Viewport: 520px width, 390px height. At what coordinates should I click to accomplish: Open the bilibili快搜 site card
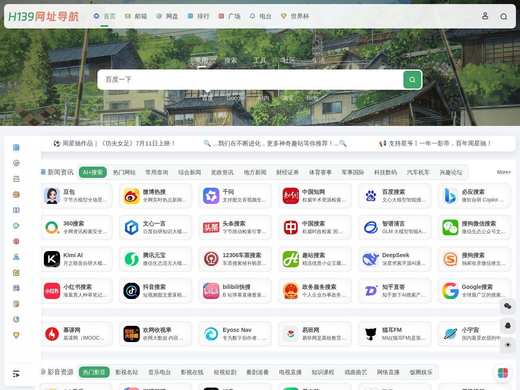pos(235,291)
